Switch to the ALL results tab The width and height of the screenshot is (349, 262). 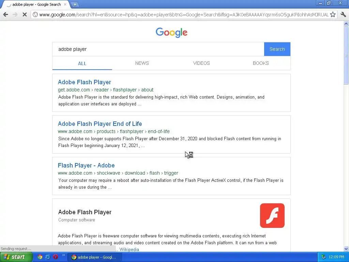click(x=82, y=63)
